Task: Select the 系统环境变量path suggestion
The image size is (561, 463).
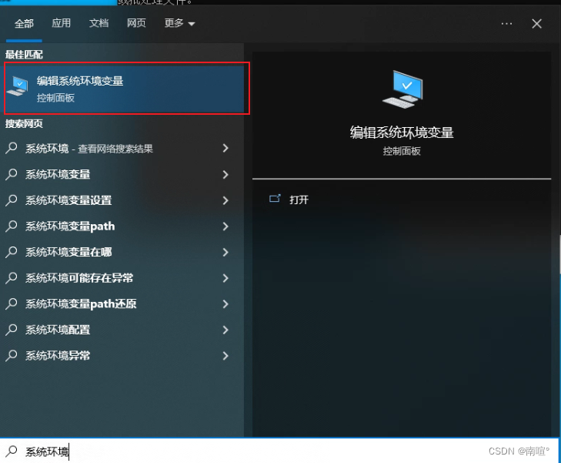Action: pyautogui.click(x=122, y=226)
